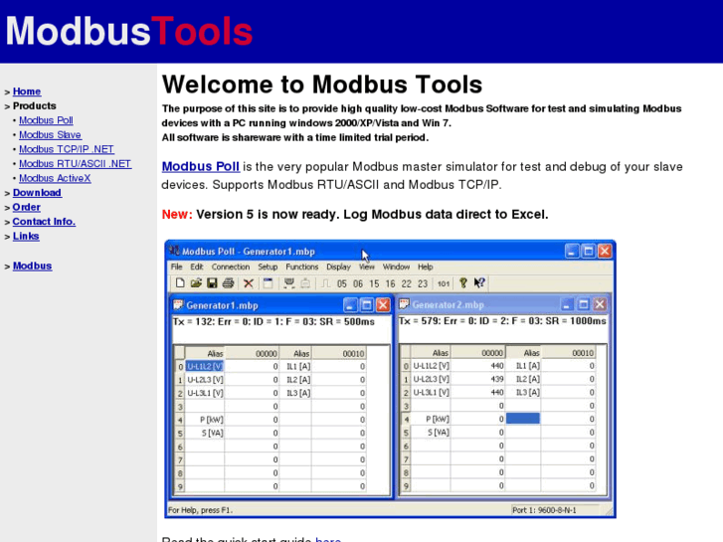723x542 pixels.
Task: Open Modbus Poll sidebar link
Action: [46, 120]
